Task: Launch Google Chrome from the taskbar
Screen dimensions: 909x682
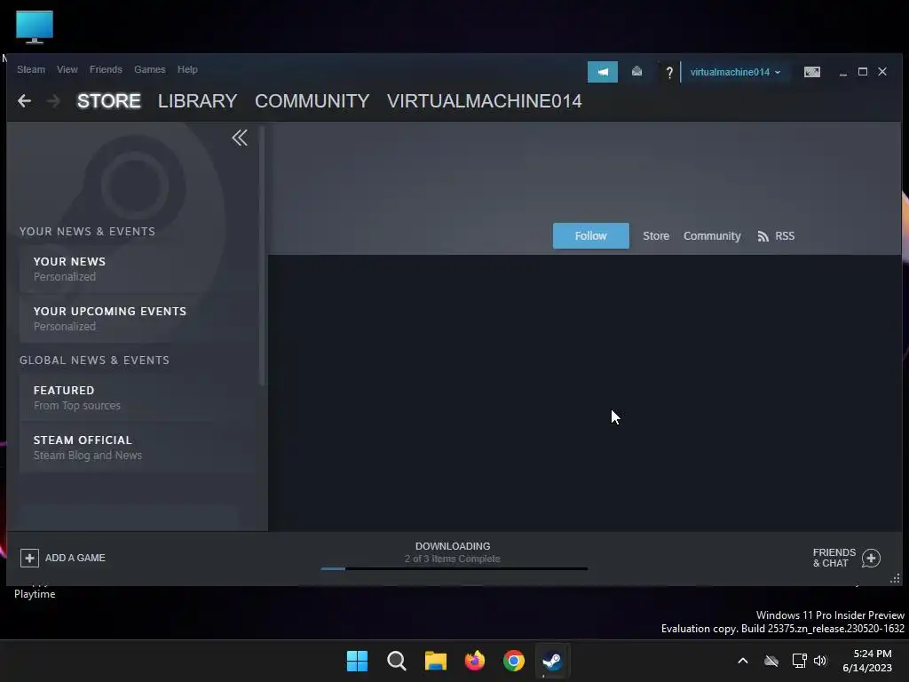Action: pos(514,661)
